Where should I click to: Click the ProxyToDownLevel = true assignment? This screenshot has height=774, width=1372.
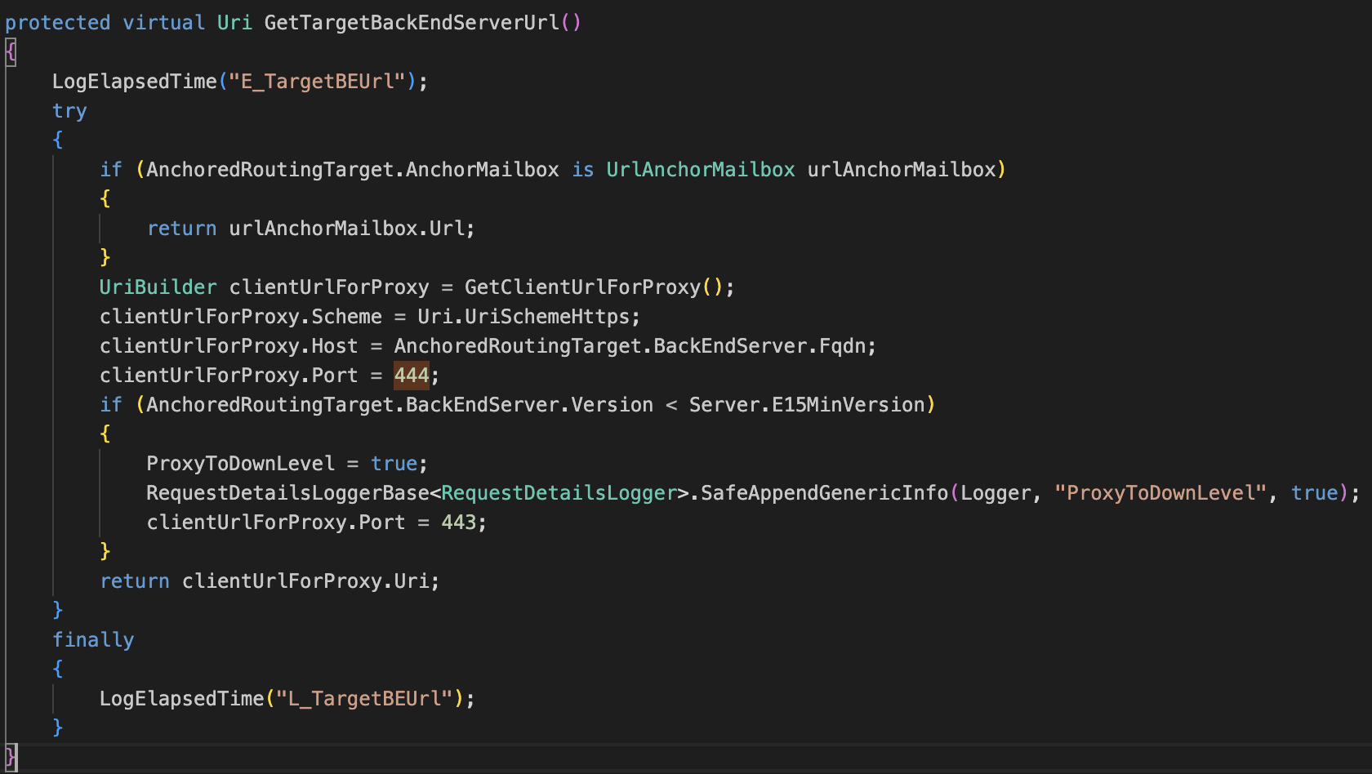tap(286, 464)
